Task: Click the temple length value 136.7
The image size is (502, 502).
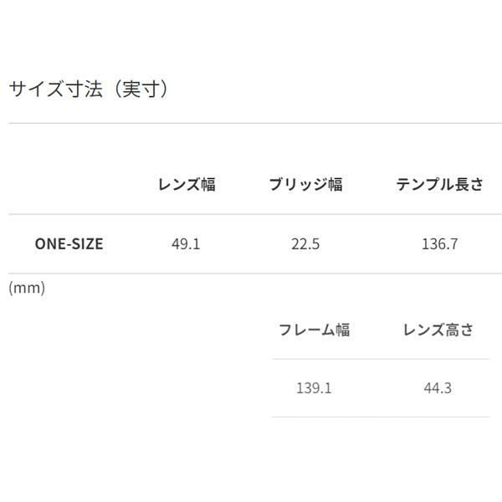Action: click(x=439, y=244)
